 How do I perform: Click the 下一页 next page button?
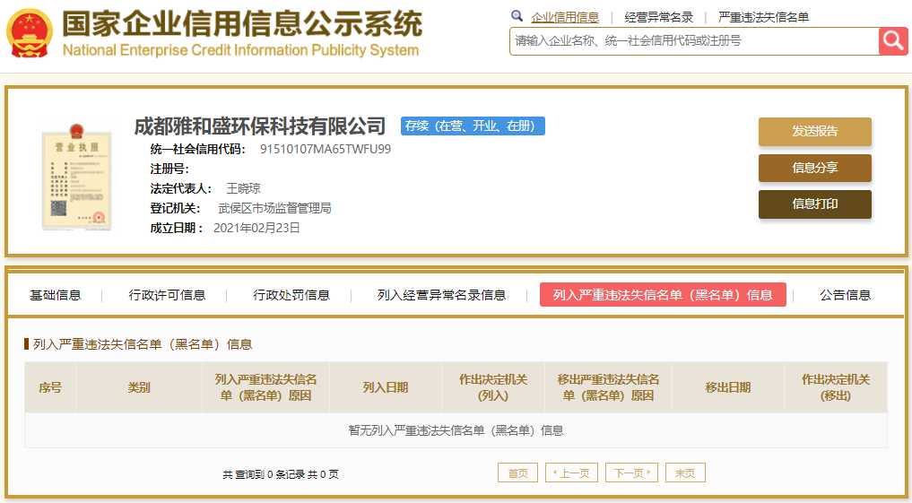(x=631, y=473)
